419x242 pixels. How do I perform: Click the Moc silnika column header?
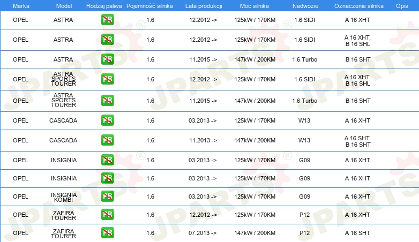point(255,6)
